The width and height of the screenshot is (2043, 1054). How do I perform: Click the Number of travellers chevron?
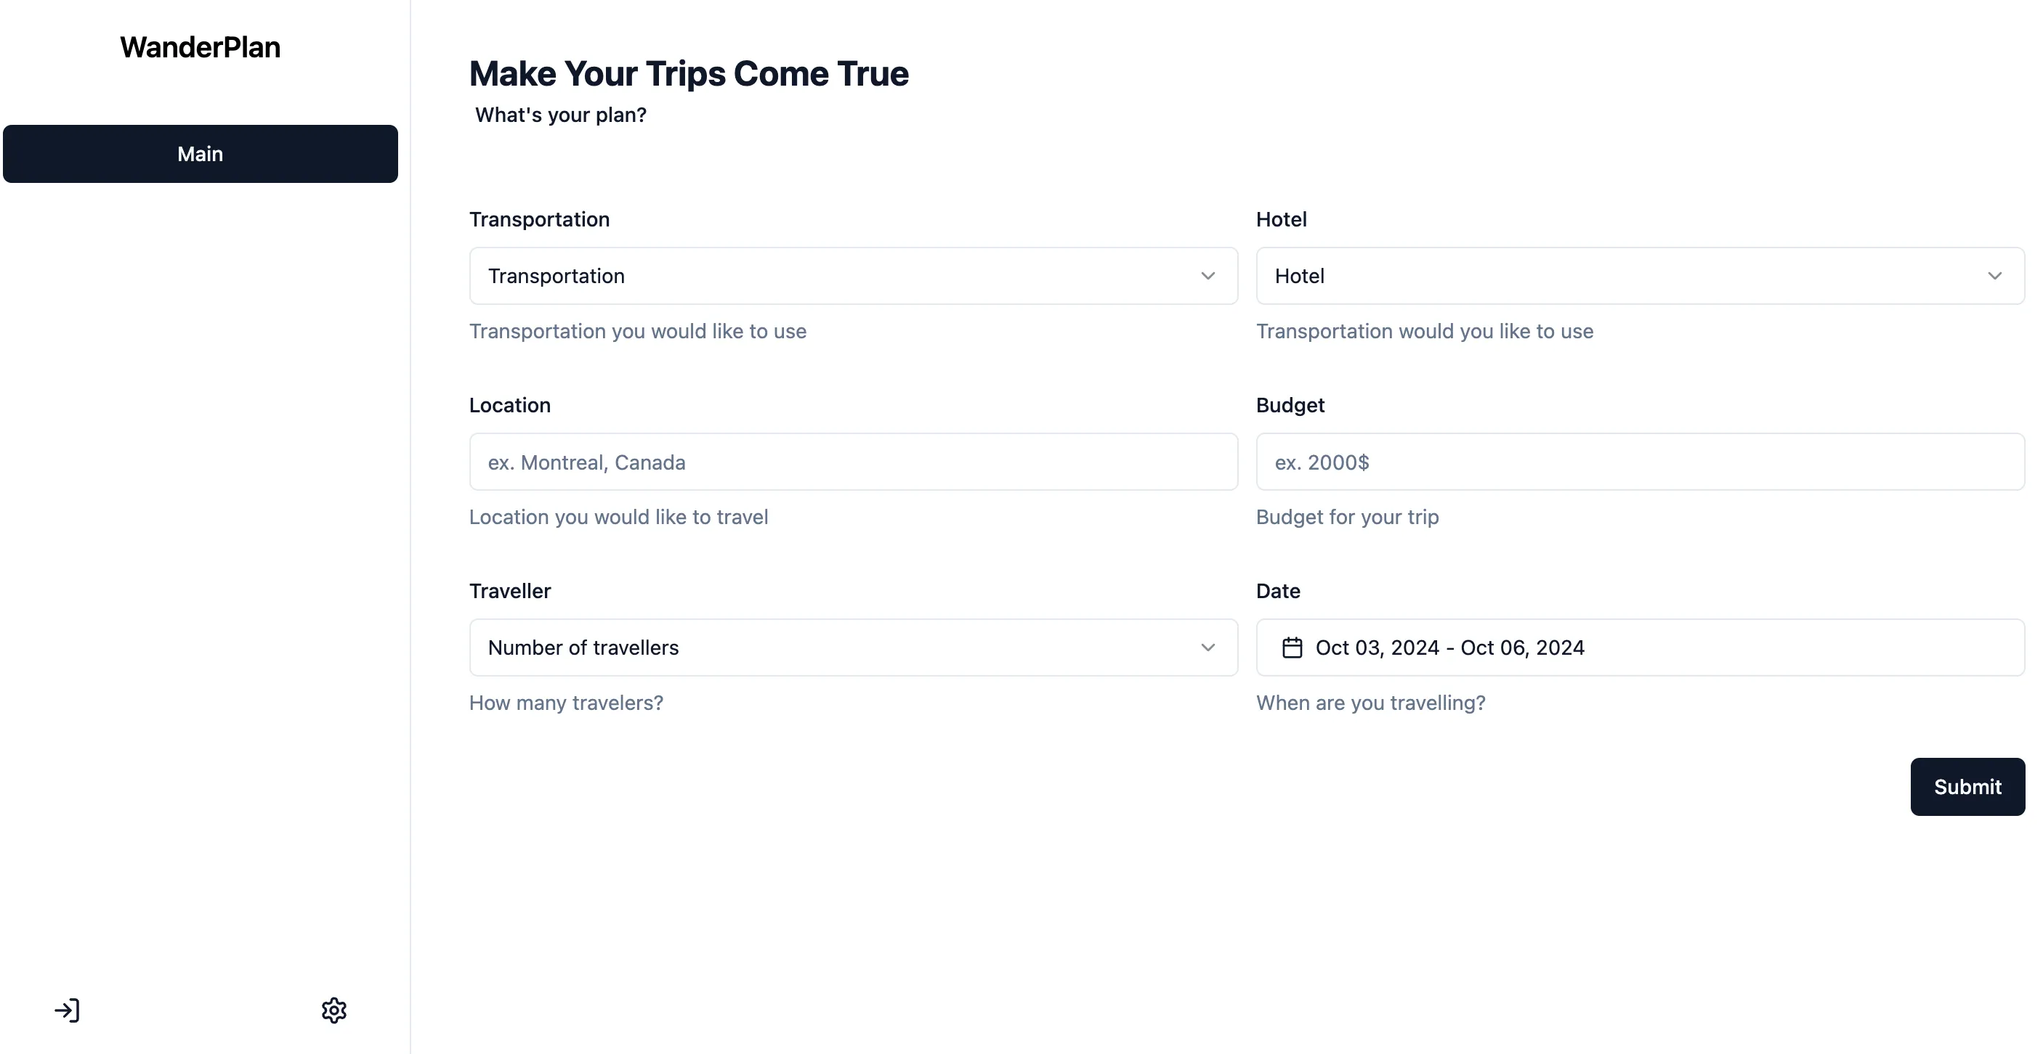coord(1207,647)
